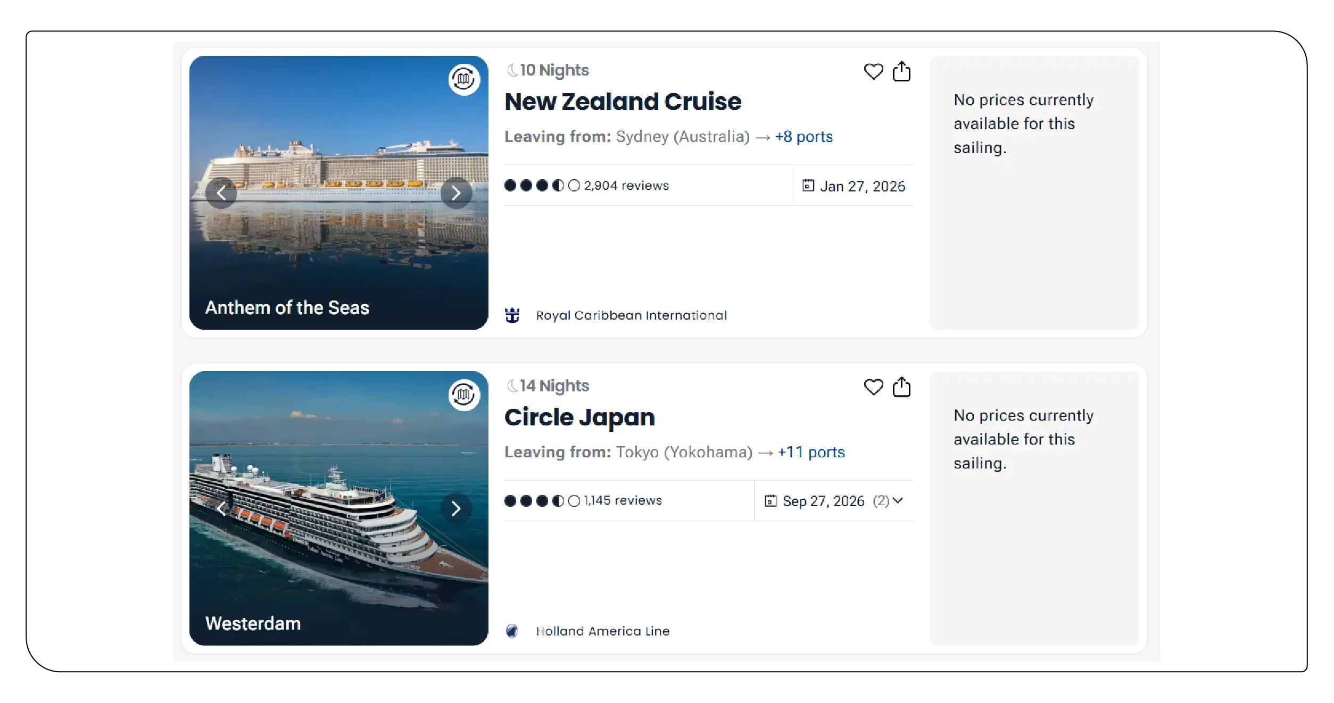Favorite the Circle Japan cruise with heart
The width and height of the screenshot is (1334, 703).
click(x=873, y=387)
